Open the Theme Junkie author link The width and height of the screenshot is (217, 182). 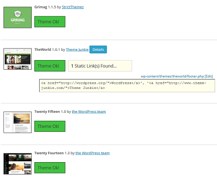[77, 49]
